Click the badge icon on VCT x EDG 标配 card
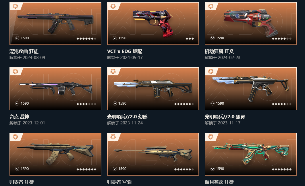Viewport: 305px width, 186px height. pyautogui.click(x=113, y=6)
